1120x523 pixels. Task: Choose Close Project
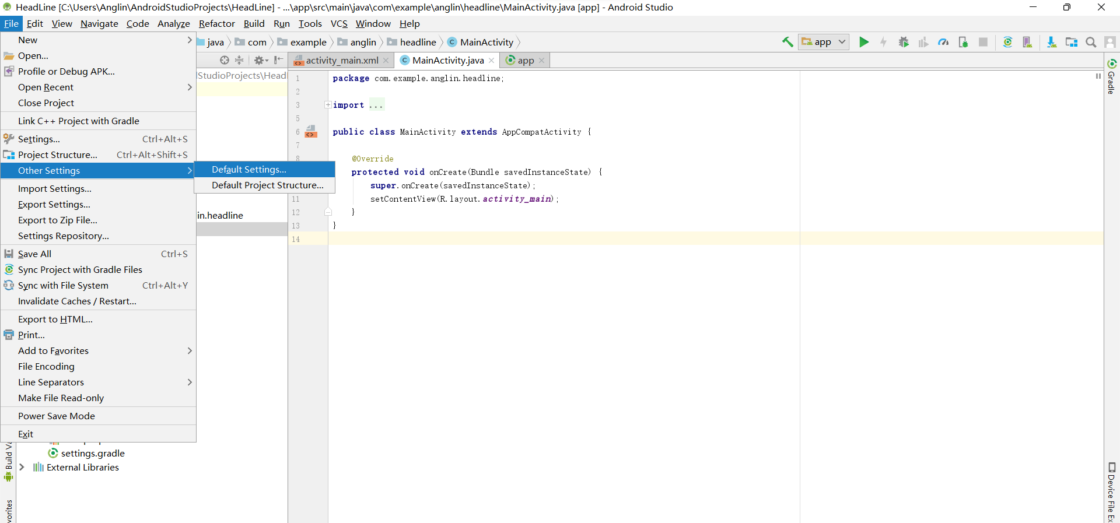coord(98,103)
